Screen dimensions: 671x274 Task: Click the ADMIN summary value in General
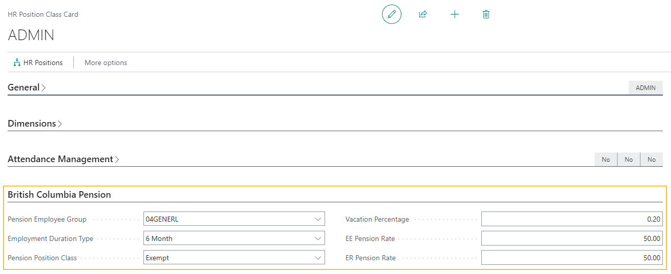tap(646, 87)
